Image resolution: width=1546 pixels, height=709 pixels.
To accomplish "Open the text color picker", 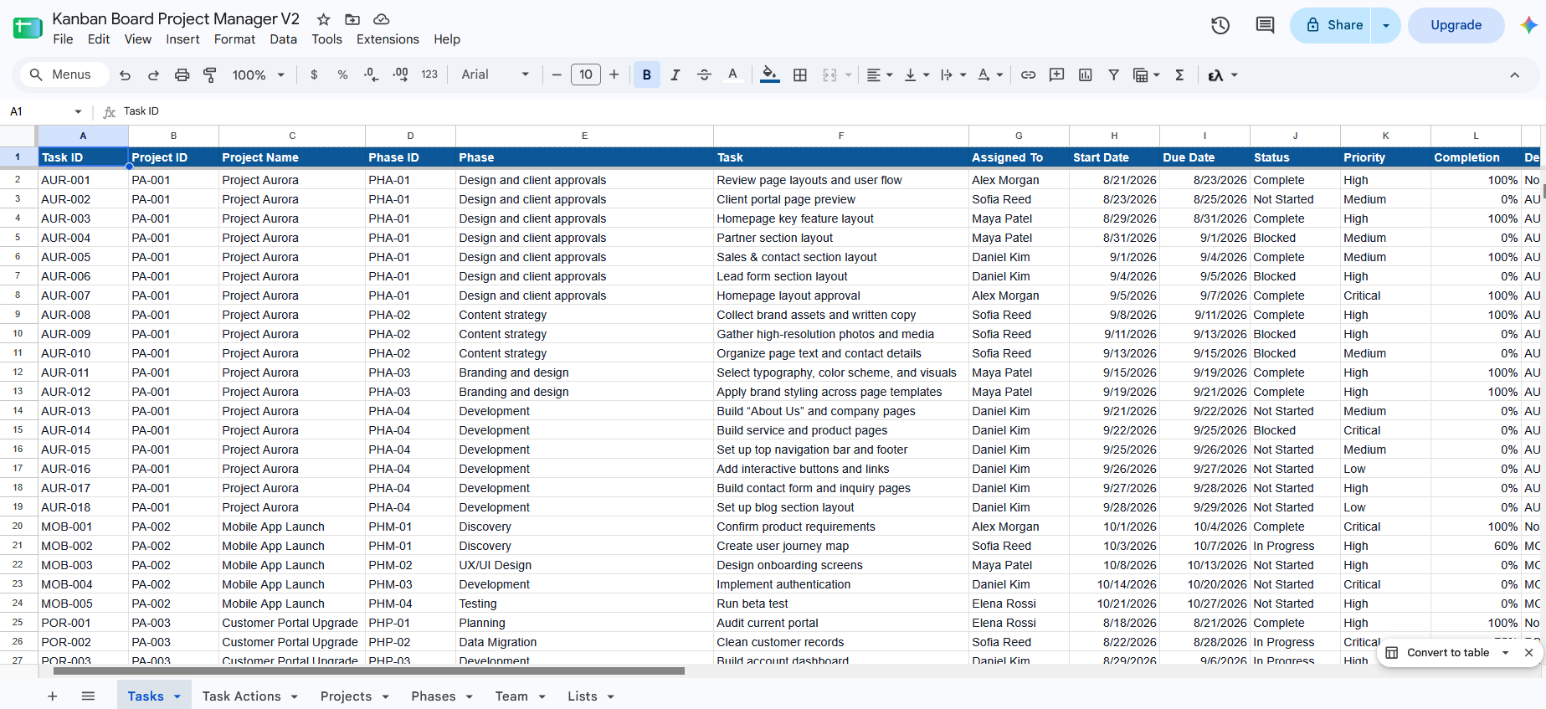I will pos(732,75).
